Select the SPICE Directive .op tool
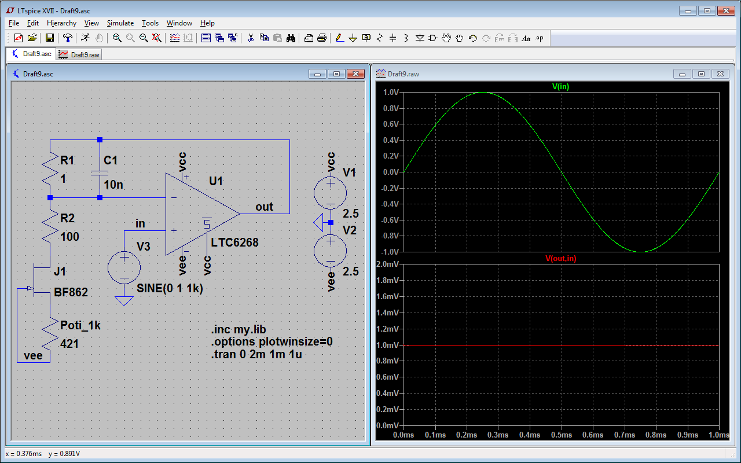Image resolution: width=741 pixels, height=463 pixels. pyautogui.click(x=540, y=38)
